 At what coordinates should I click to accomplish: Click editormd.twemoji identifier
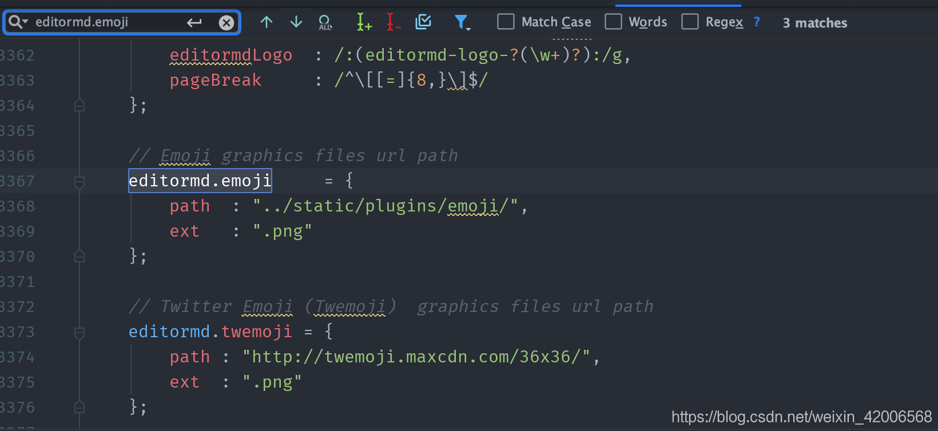(x=210, y=332)
